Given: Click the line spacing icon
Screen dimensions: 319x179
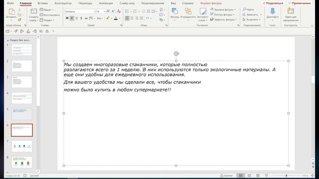Looking at the screenshot, I should pos(153,11).
